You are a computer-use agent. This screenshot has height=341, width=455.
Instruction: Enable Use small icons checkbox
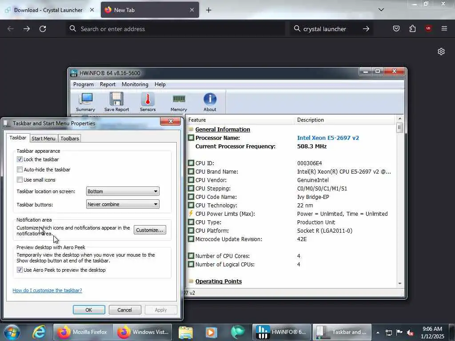20,180
